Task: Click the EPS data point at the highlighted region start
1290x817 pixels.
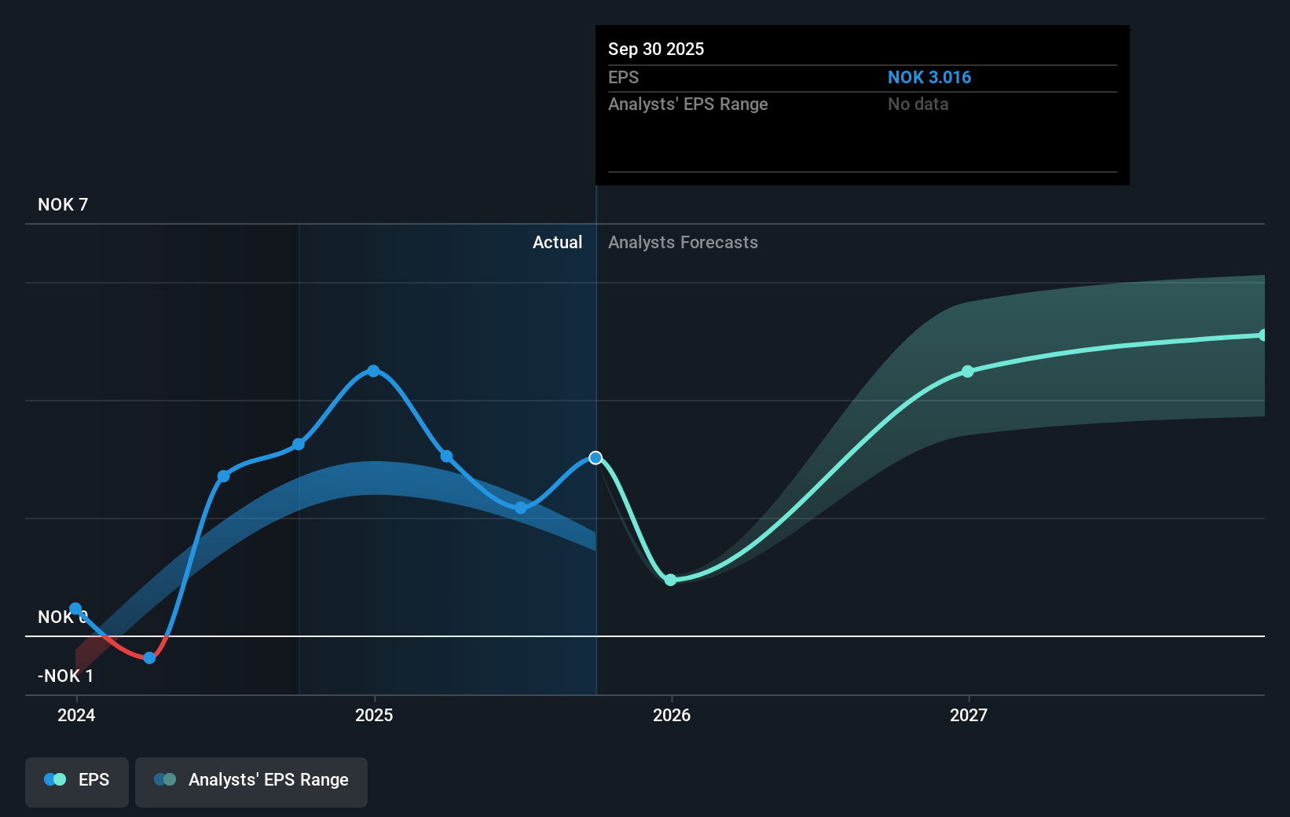Action: (x=299, y=445)
